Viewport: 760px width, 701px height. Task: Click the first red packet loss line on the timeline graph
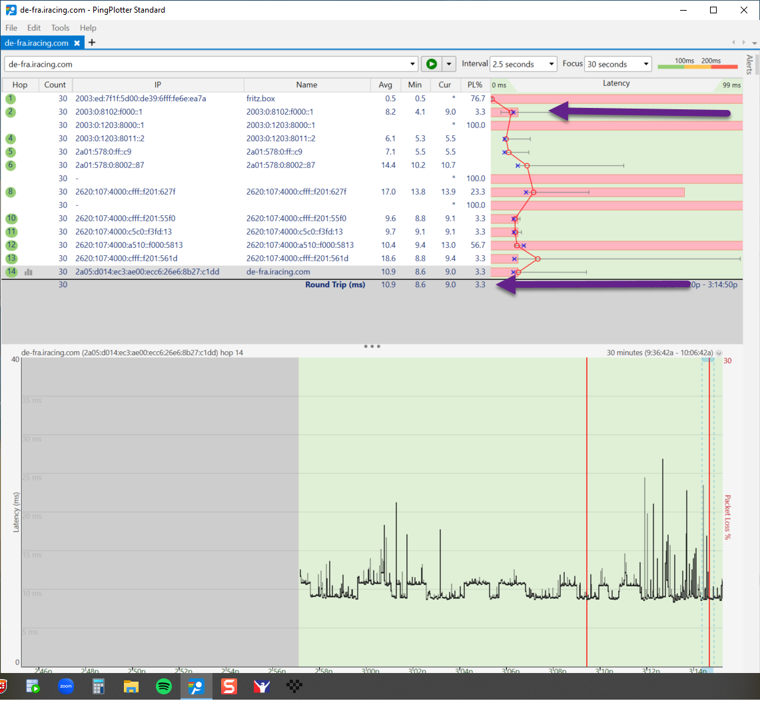(x=586, y=512)
